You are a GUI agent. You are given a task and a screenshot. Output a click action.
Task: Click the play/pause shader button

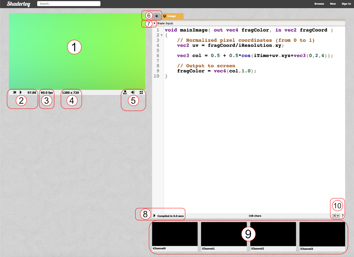click(x=21, y=92)
